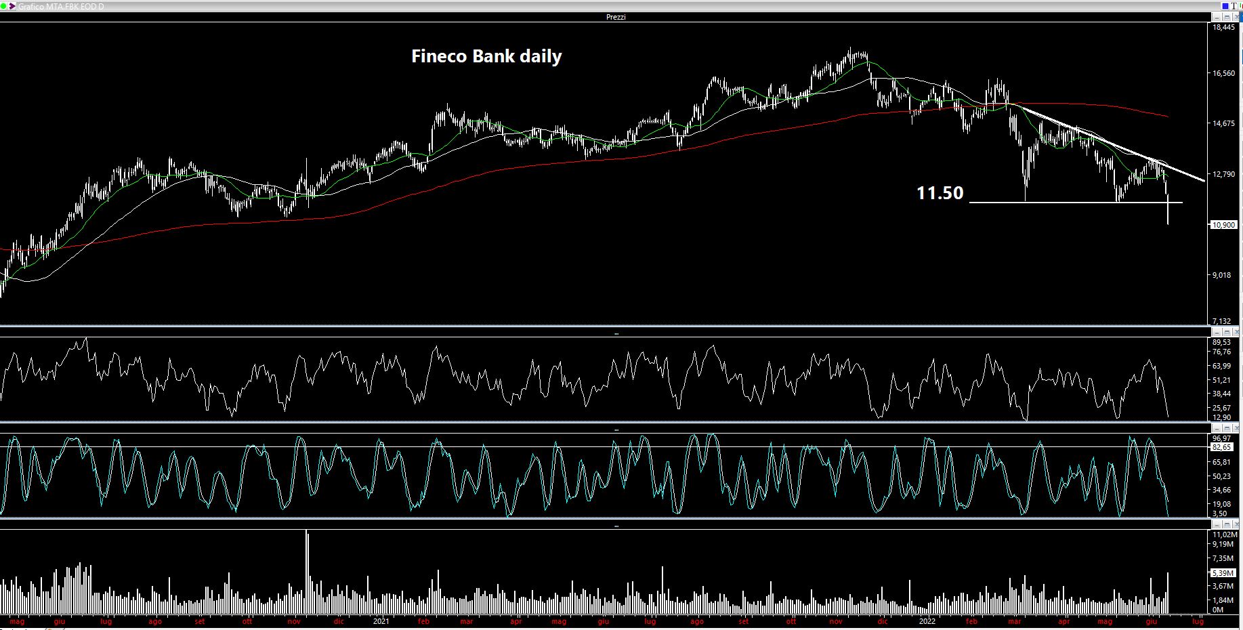
Task: Click the 19,08 stochastic axis value
Action: (x=1221, y=504)
